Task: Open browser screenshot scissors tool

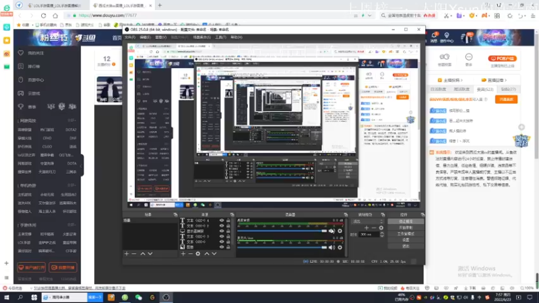Action: (x=446, y=15)
